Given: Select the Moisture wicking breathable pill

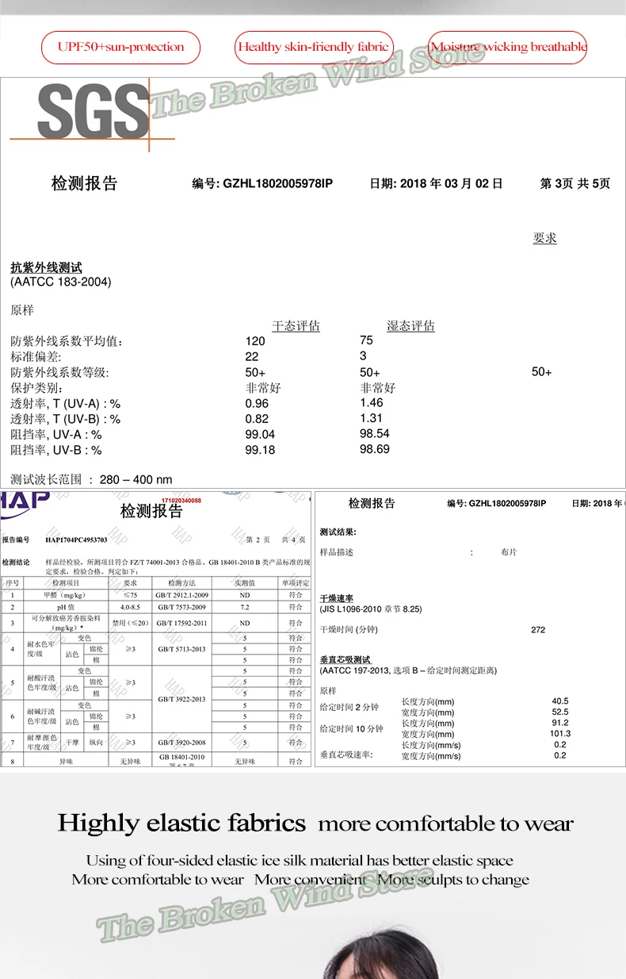Looking at the screenshot, I should [x=508, y=47].
